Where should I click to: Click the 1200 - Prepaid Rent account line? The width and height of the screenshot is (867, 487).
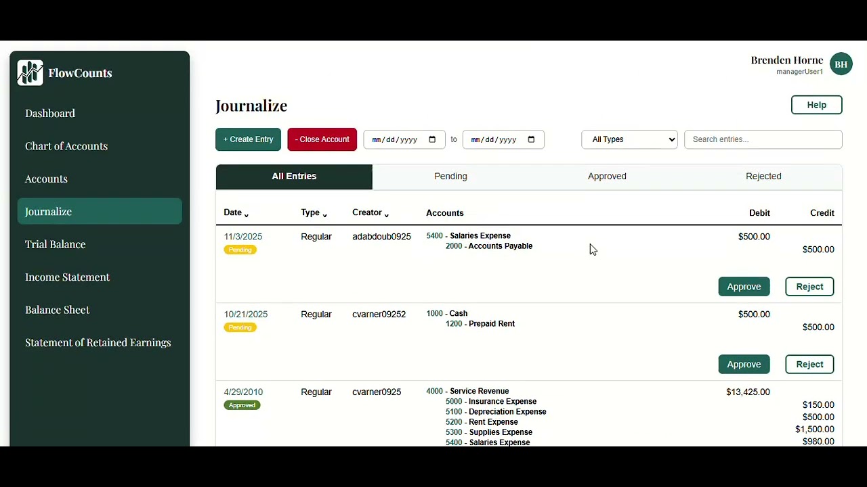coord(480,324)
